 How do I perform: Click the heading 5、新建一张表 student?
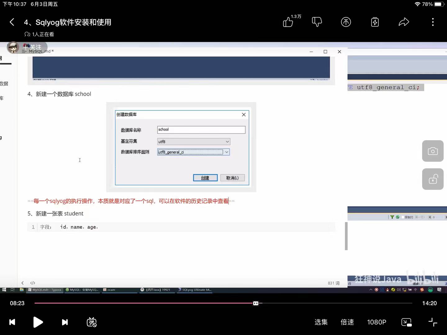click(55, 213)
